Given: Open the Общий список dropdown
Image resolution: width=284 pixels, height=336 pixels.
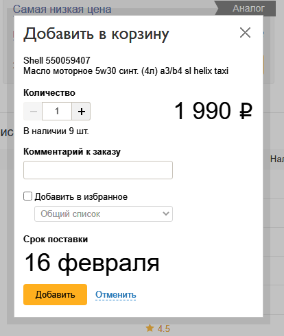Looking at the screenshot, I should pyautogui.click(x=104, y=214).
